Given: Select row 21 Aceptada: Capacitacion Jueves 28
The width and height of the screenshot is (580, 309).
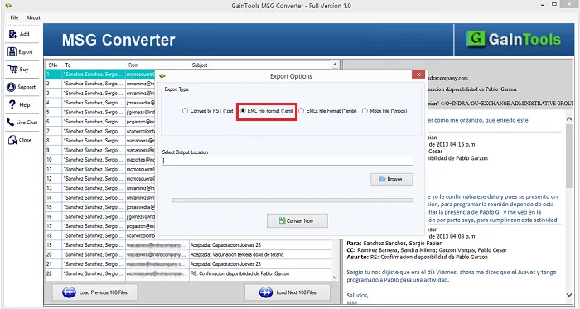Looking at the screenshot, I should pos(189,264).
